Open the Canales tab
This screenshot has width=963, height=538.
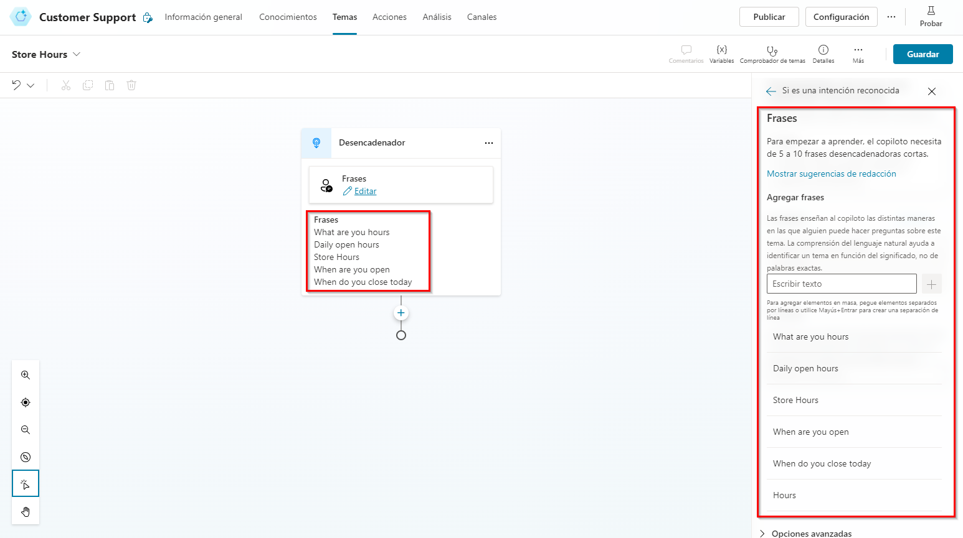coord(481,17)
